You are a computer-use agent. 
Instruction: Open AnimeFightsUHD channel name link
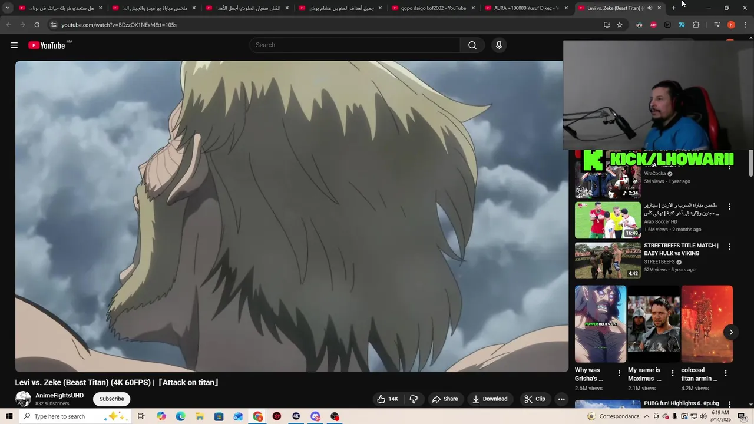(x=59, y=396)
